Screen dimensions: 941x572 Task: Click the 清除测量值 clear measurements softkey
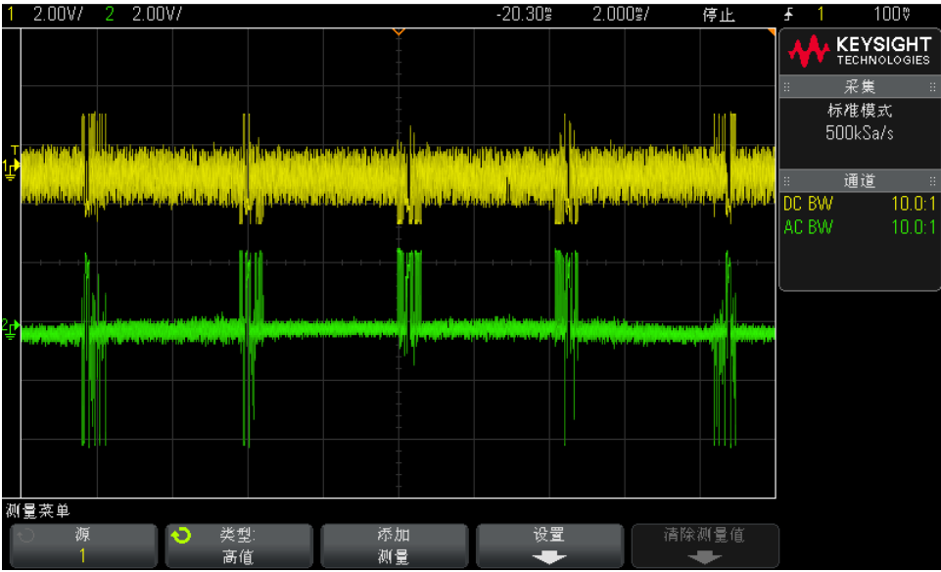(x=705, y=546)
